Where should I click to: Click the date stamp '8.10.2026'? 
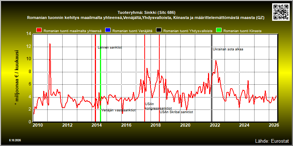coord(15,140)
